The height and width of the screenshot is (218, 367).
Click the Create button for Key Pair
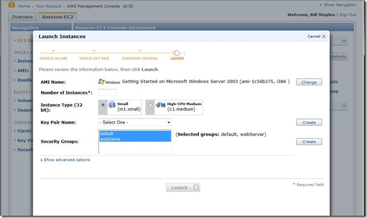[x=309, y=122]
